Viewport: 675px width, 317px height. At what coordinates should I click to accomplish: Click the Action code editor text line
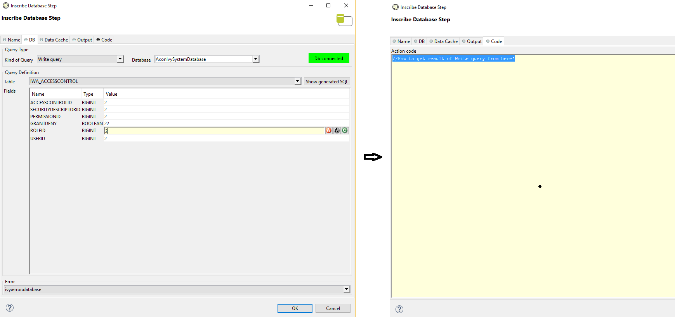pos(453,59)
